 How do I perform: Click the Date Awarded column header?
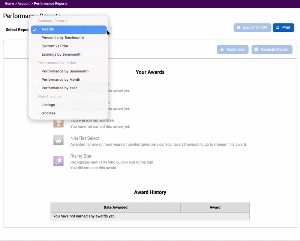pyautogui.click(x=115, y=207)
